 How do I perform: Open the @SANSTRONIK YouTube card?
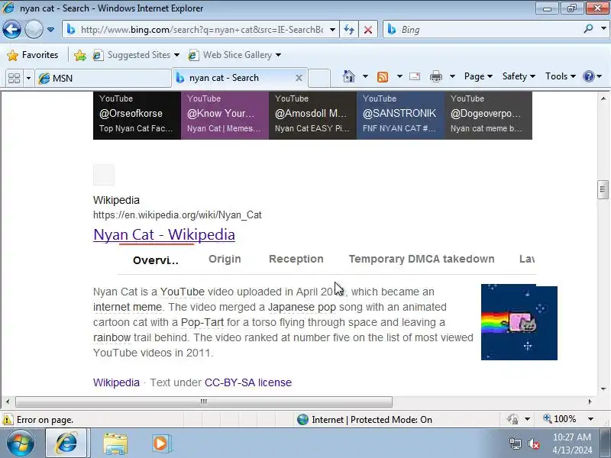click(400, 115)
